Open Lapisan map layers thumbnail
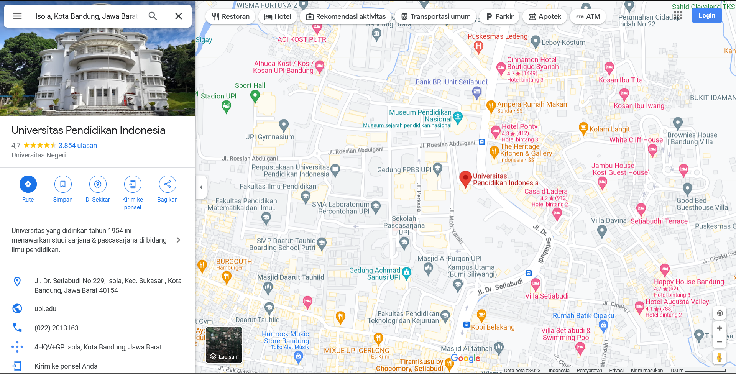The width and height of the screenshot is (736, 374). 224,345
